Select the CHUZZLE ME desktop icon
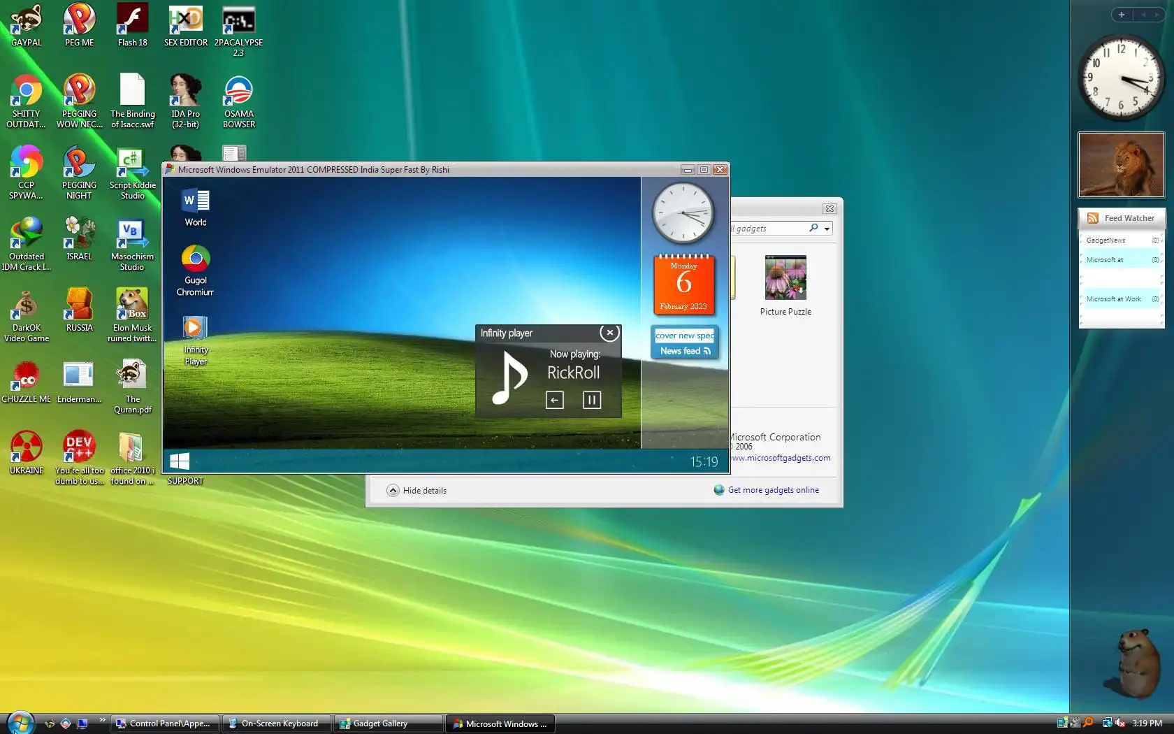The image size is (1174, 734). coord(27,382)
